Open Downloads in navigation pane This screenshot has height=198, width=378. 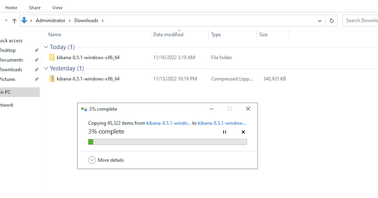click(x=11, y=69)
